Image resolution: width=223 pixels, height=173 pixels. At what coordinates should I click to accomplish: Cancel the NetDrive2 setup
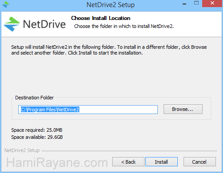tap(200, 162)
